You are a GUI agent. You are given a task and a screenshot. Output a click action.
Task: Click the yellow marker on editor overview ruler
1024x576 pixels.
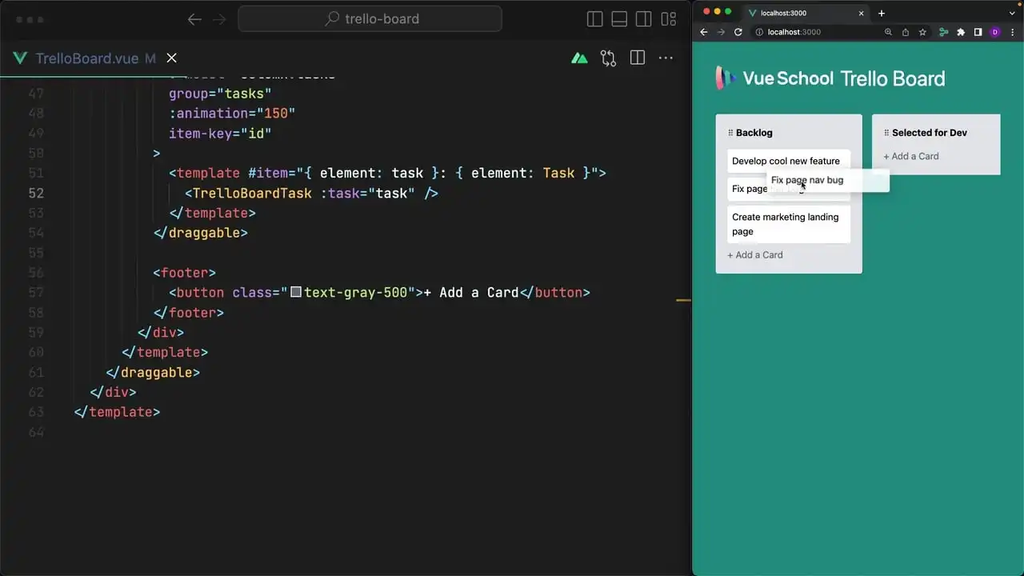point(683,300)
